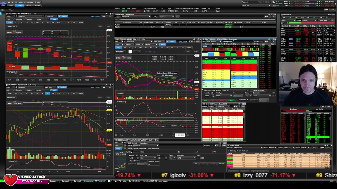Image resolution: width=337 pixels, height=189 pixels.
Task: Expand the Measure tool dropdown
Action: [x=11, y=97]
